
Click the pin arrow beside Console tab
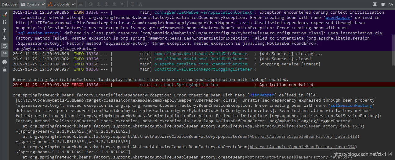tap(43, 4)
